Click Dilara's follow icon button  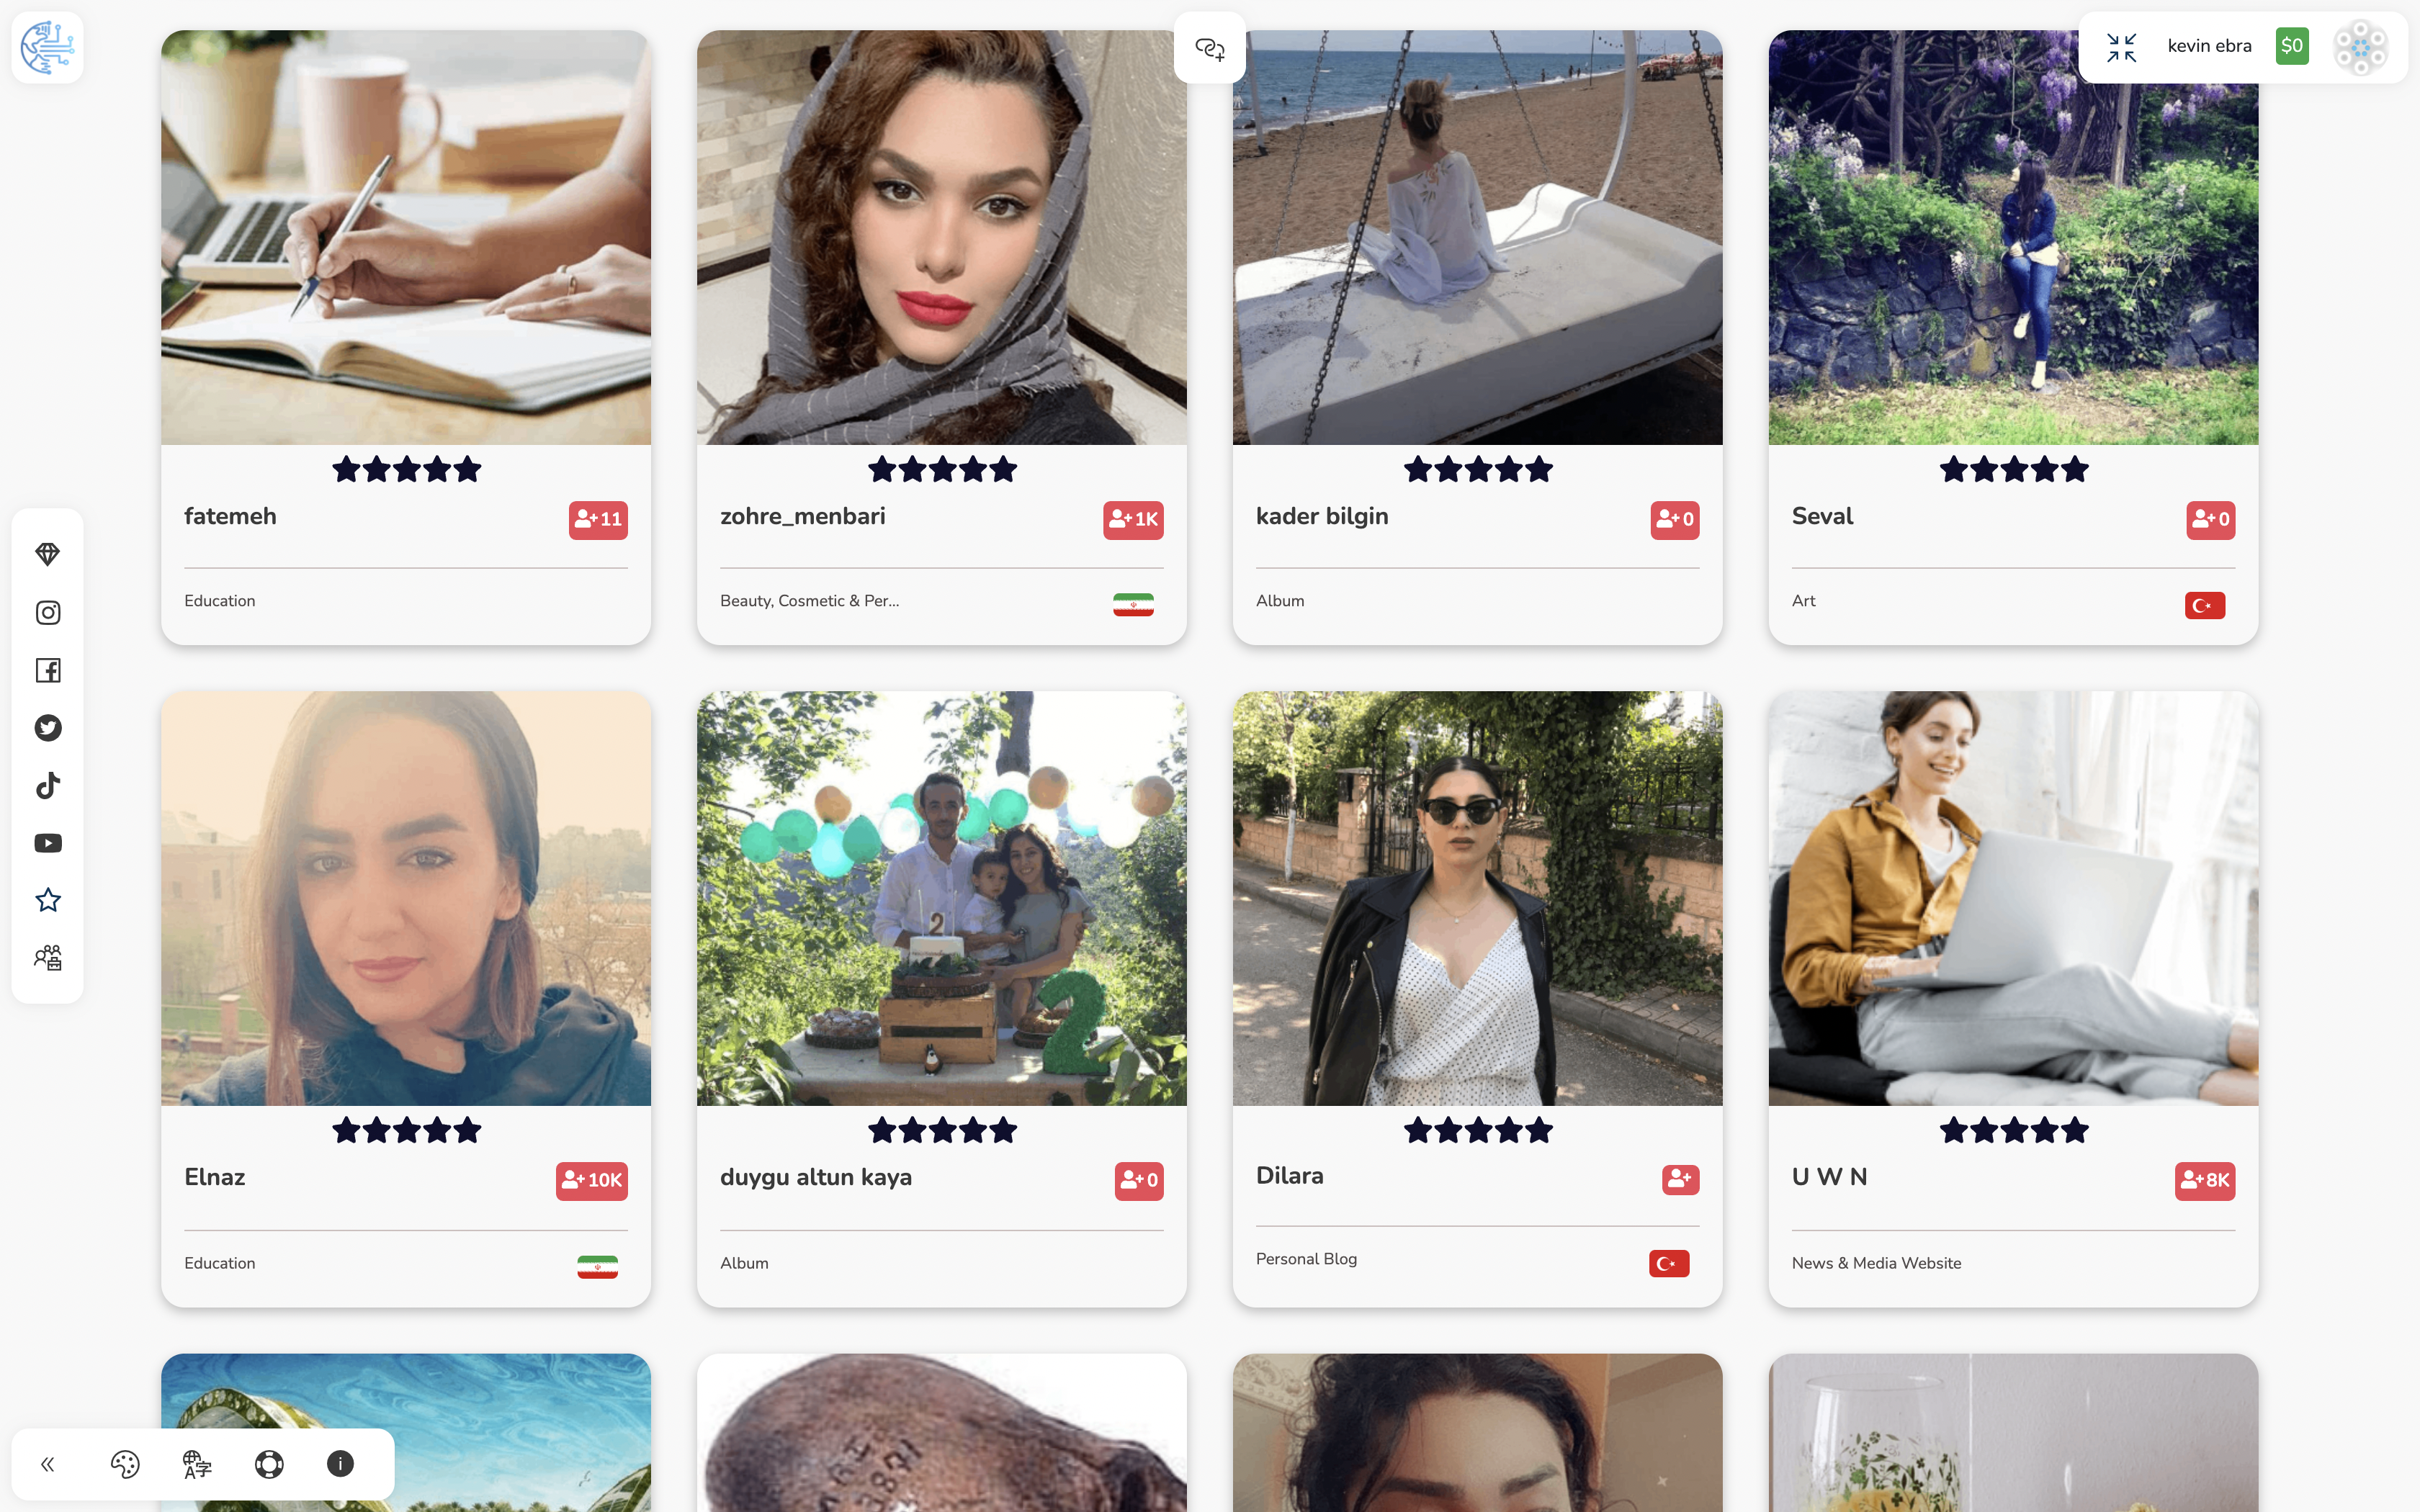tap(1681, 1179)
